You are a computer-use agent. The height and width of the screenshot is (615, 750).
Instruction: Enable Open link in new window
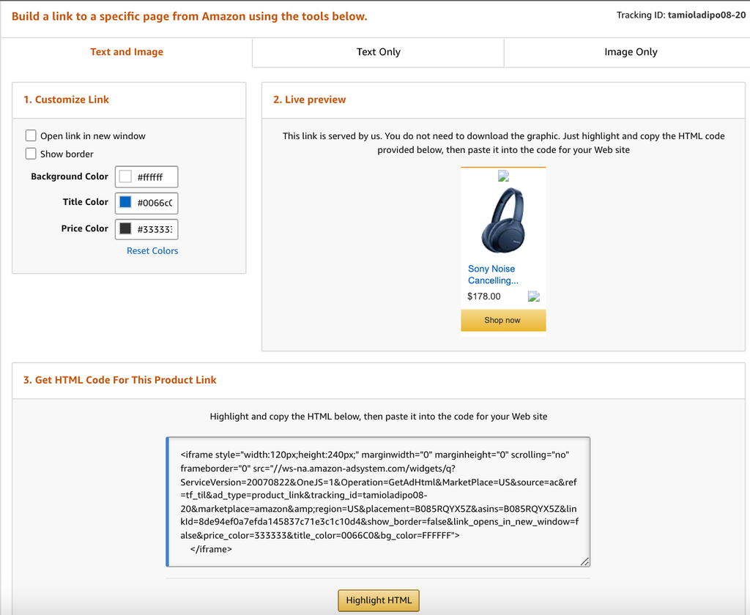click(x=31, y=135)
